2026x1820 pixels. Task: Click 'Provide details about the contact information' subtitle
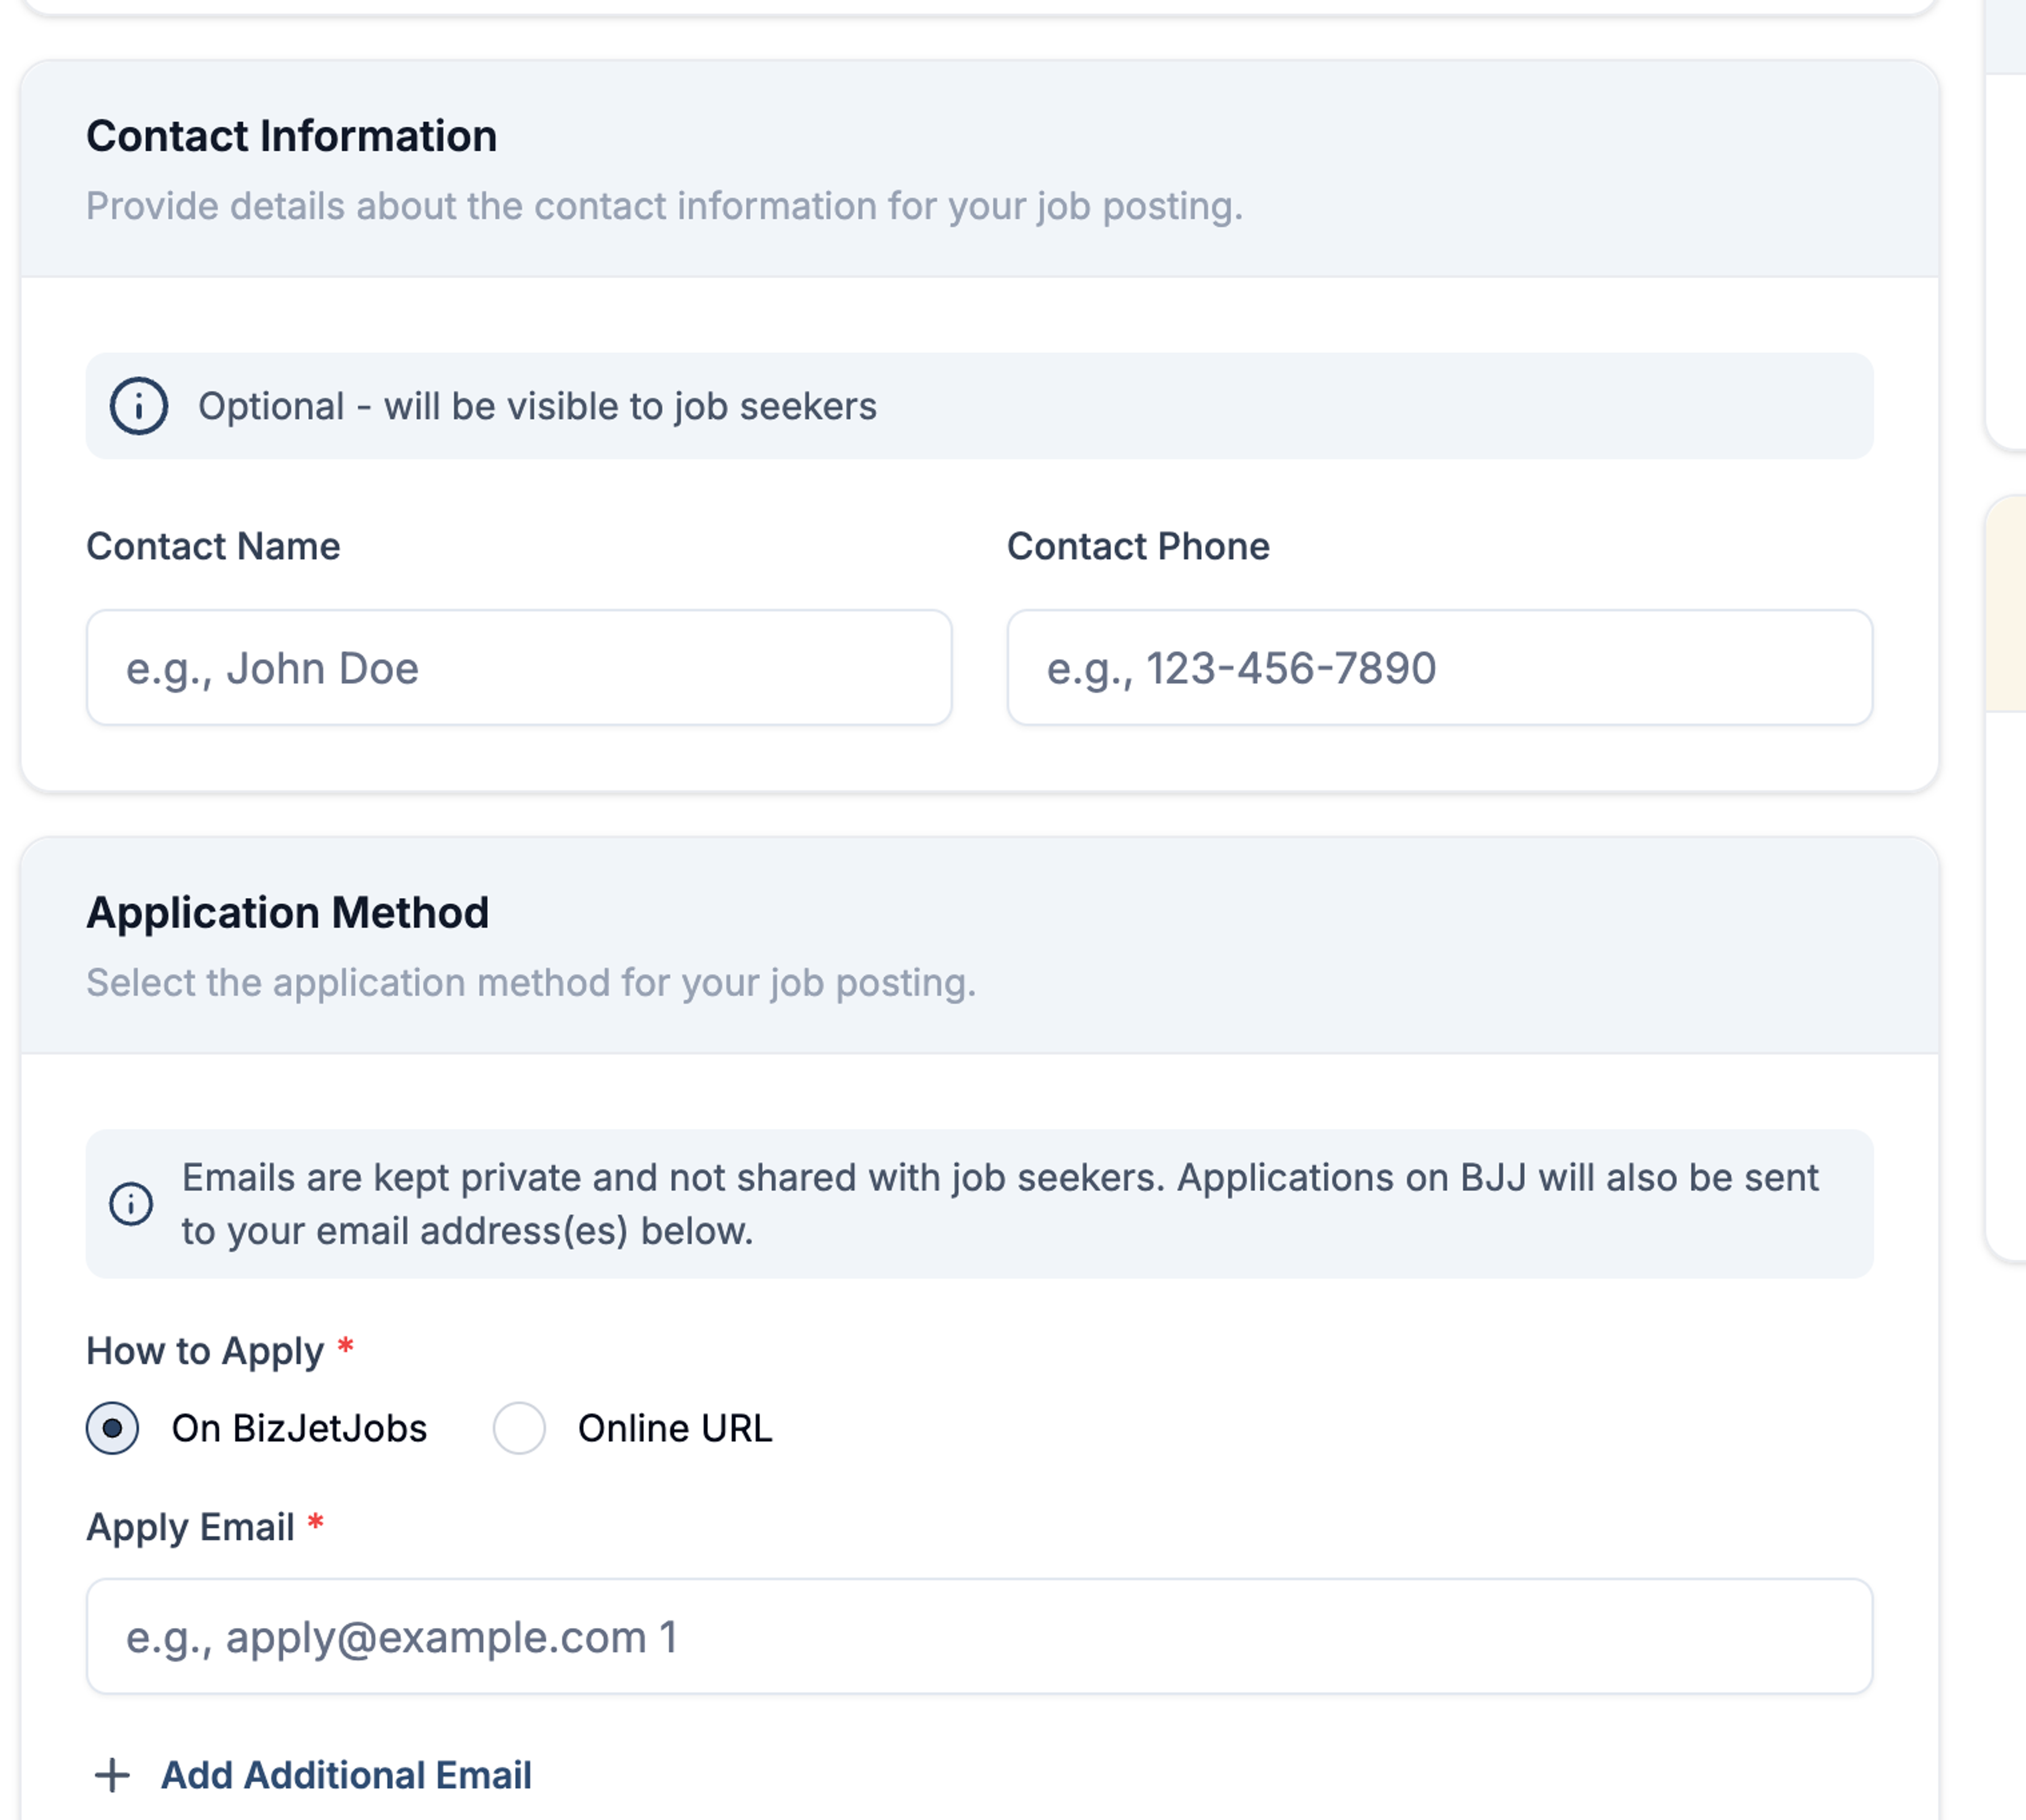[664, 206]
